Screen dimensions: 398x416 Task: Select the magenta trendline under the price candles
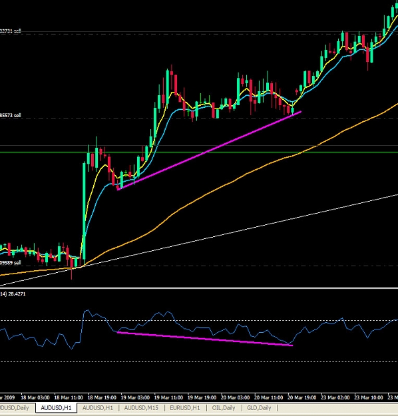(209, 150)
